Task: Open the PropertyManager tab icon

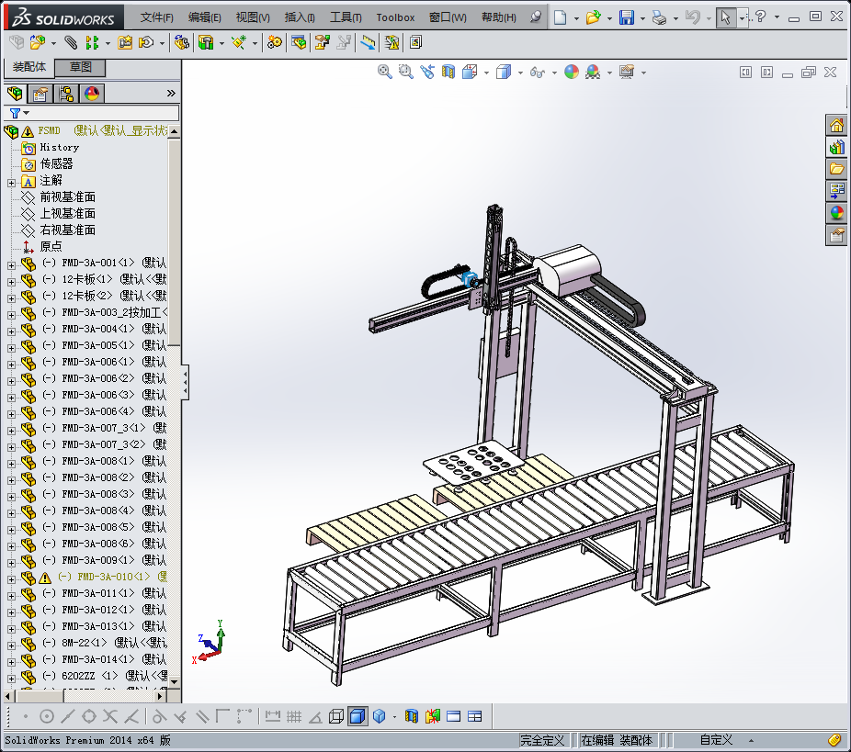Action: [x=40, y=94]
